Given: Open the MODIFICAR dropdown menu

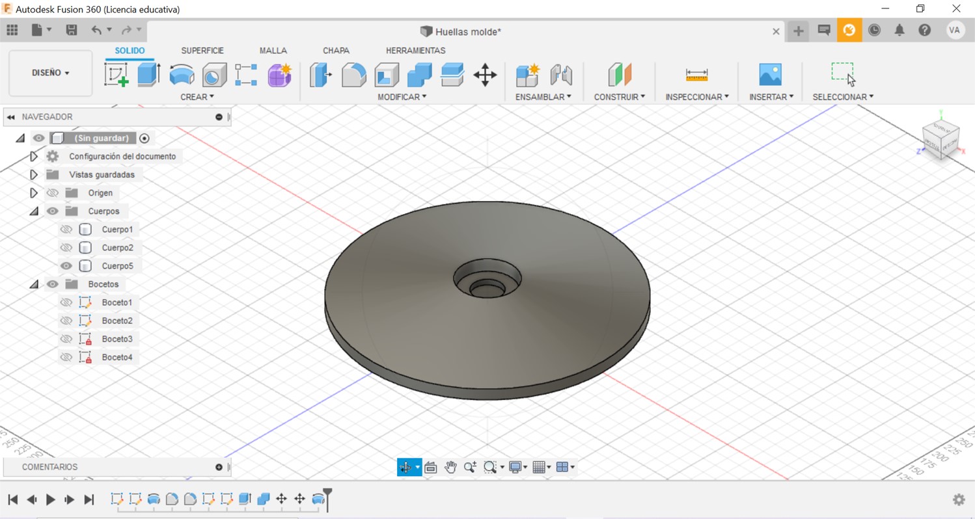Looking at the screenshot, I should coord(402,97).
